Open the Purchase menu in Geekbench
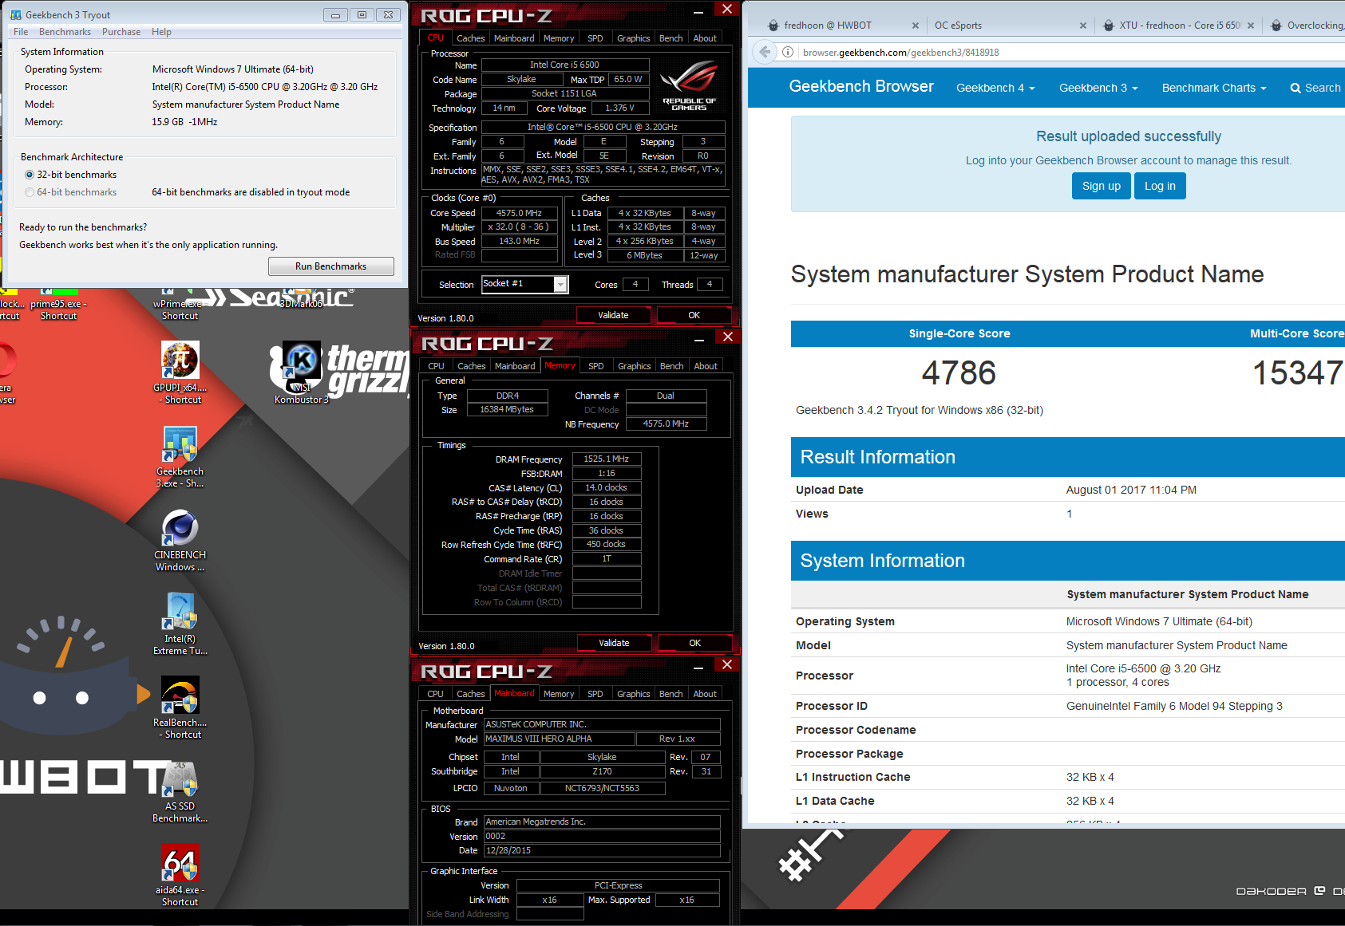Screen dimensions: 1345x926 (121, 32)
